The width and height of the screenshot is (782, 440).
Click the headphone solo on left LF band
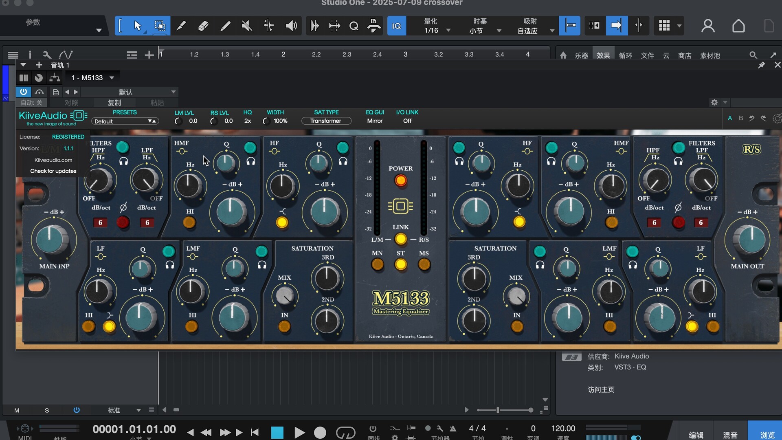click(x=170, y=265)
